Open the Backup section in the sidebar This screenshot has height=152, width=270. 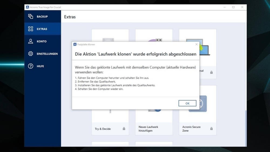pyautogui.click(x=43, y=16)
